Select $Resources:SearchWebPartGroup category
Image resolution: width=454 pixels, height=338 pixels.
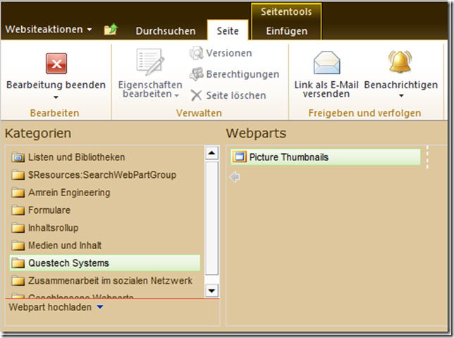click(x=105, y=175)
